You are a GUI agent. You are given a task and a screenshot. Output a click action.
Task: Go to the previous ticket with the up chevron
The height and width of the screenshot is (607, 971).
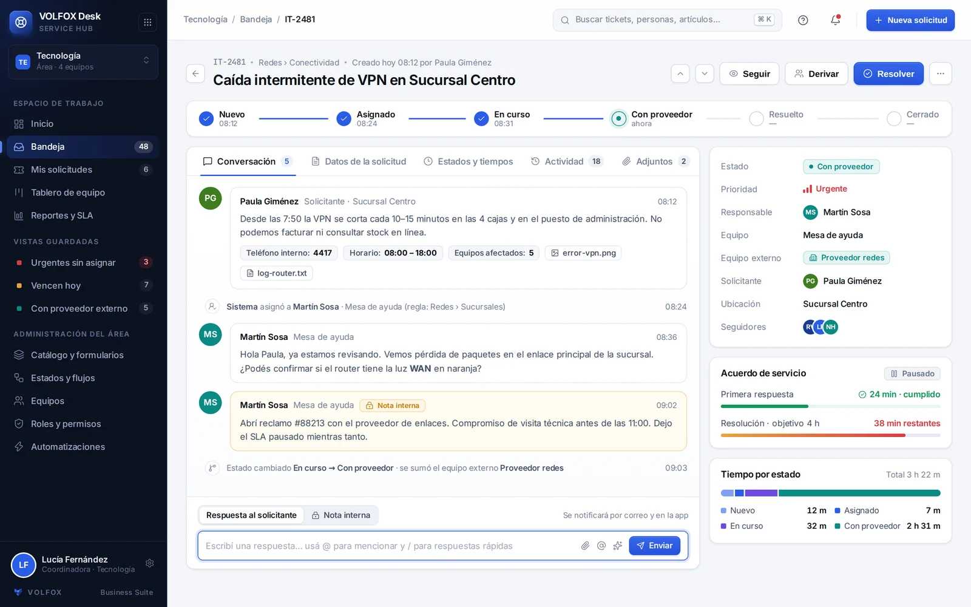tap(680, 73)
